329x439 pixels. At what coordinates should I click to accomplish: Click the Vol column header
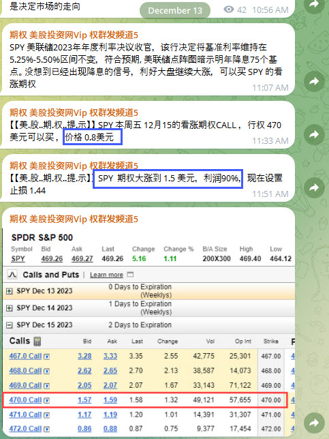pyautogui.click(x=210, y=342)
